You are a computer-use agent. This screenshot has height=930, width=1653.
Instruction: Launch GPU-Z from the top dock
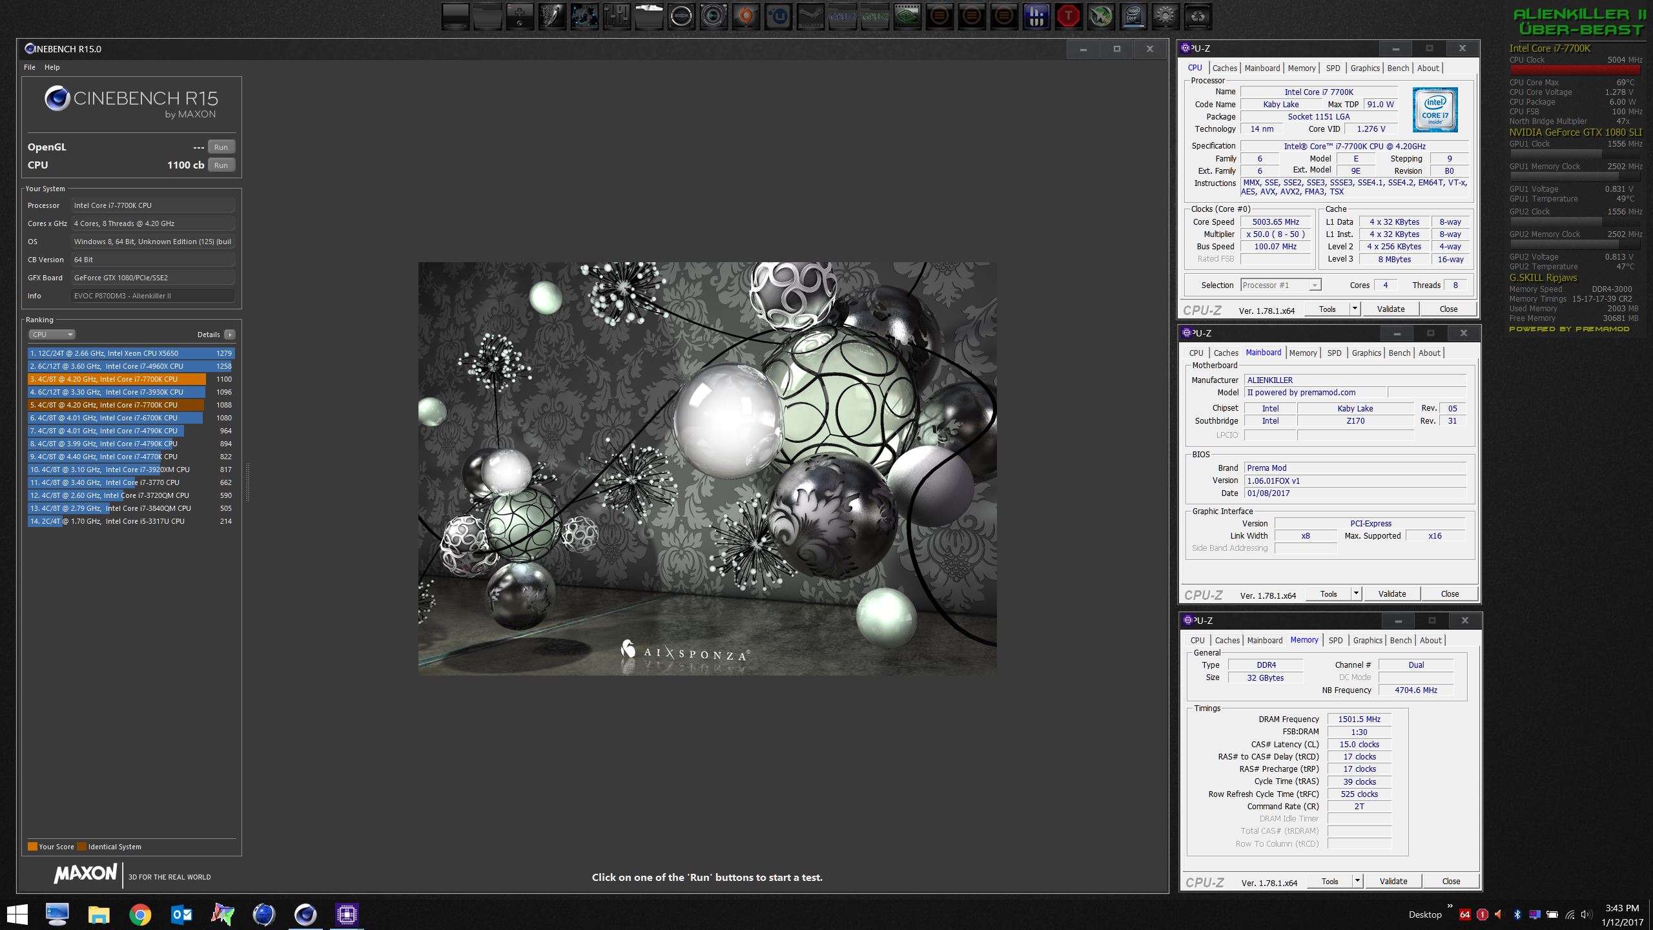click(875, 16)
